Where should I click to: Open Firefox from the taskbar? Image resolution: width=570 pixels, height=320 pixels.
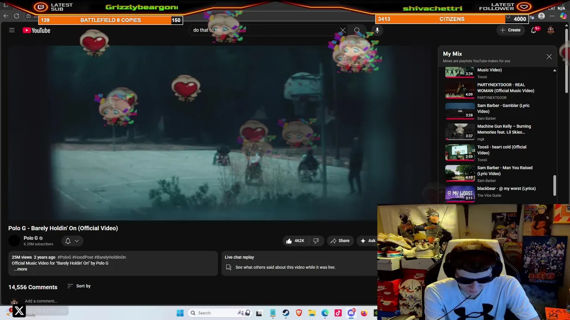pyautogui.click(x=364, y=313)
